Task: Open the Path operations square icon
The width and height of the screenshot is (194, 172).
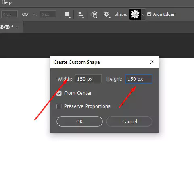Action: click(67, 14)
